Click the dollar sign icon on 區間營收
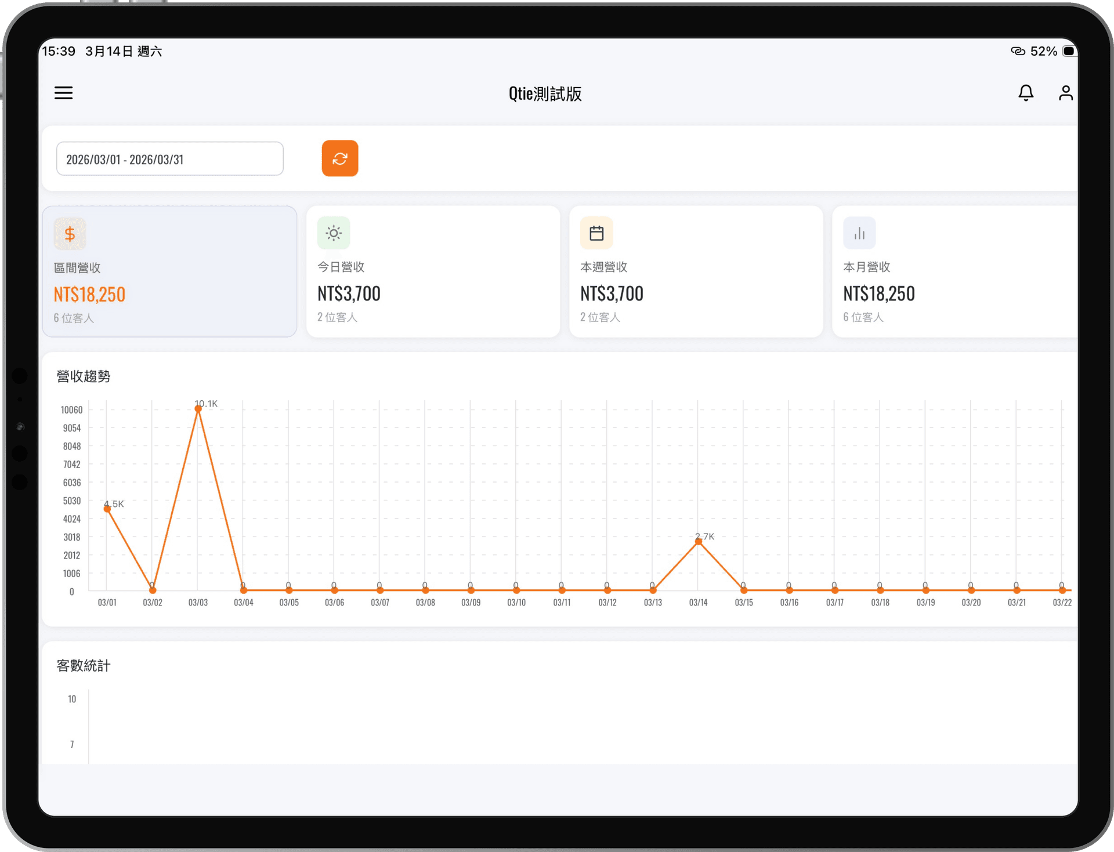 pos(70,234)
